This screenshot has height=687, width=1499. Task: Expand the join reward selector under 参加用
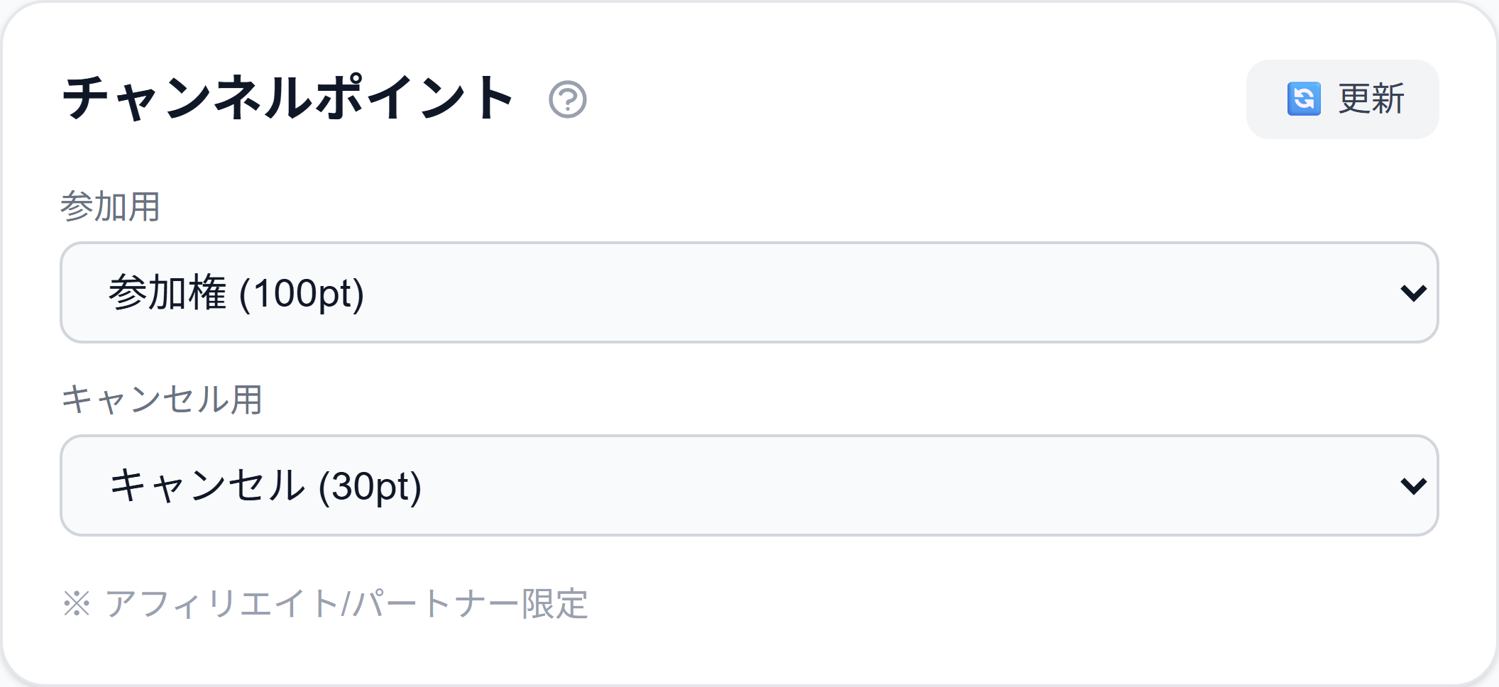pyautogui.click(x=749, y=292)
